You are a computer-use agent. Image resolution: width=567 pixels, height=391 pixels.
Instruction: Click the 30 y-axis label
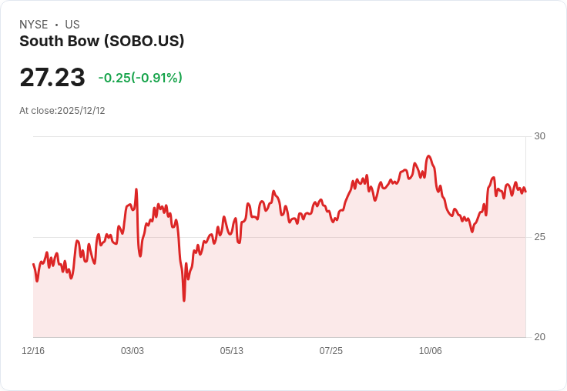coord(539,136)
